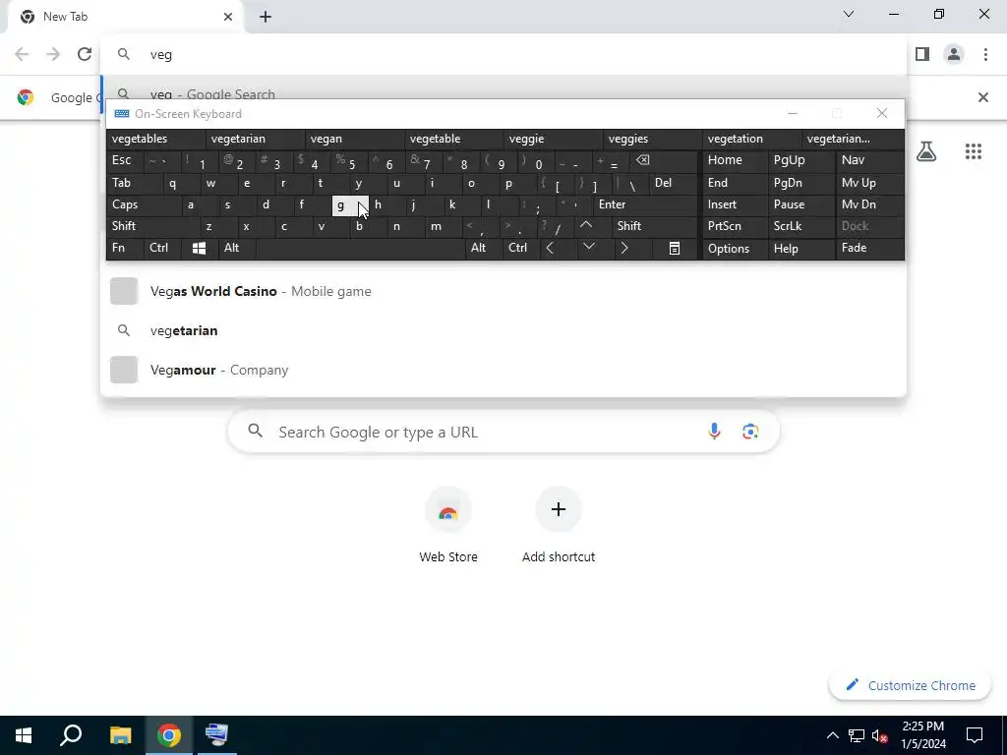Click the Mv Up key on keyboard
1007x755 pixels.
pyautogui.click(x=869, y=183)
